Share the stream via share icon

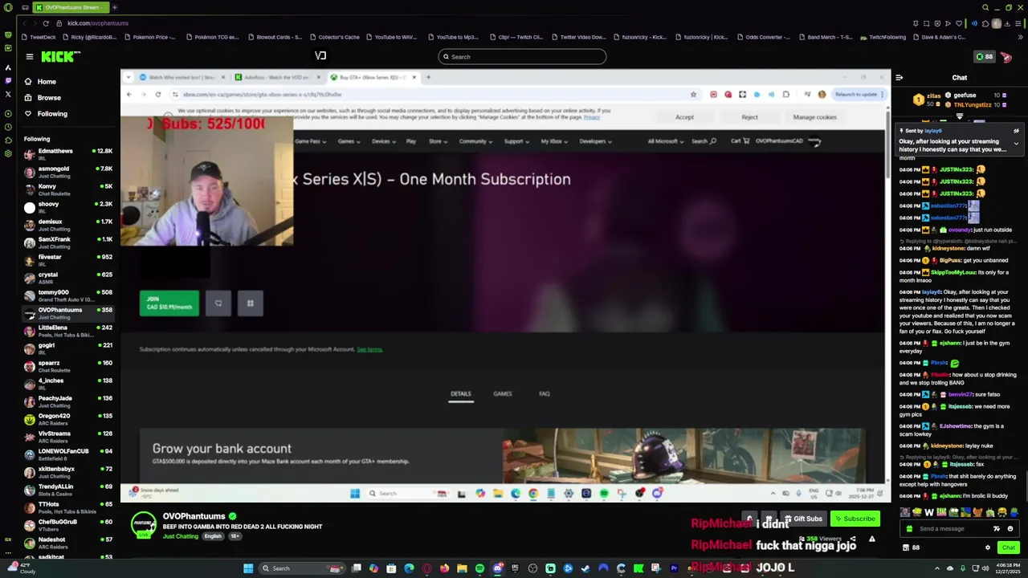click(x=853, y=539)
